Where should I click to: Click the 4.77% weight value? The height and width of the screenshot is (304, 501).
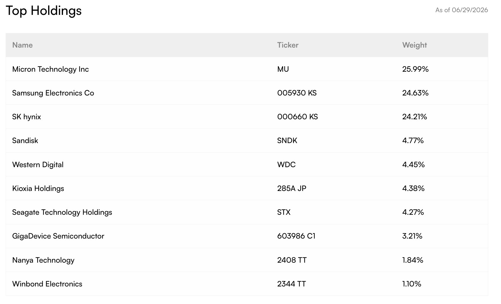[413, 140]
